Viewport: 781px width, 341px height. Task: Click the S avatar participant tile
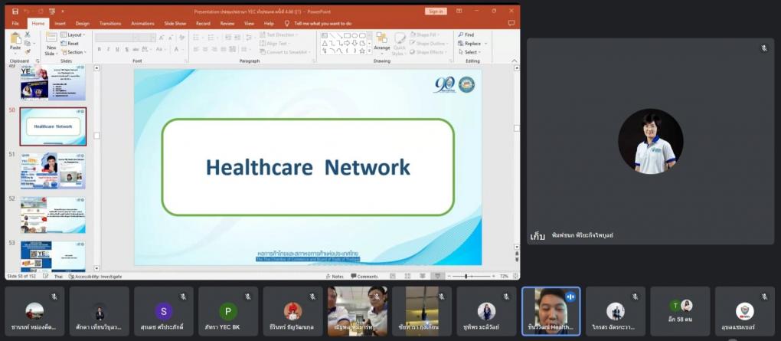click(163, 310)
